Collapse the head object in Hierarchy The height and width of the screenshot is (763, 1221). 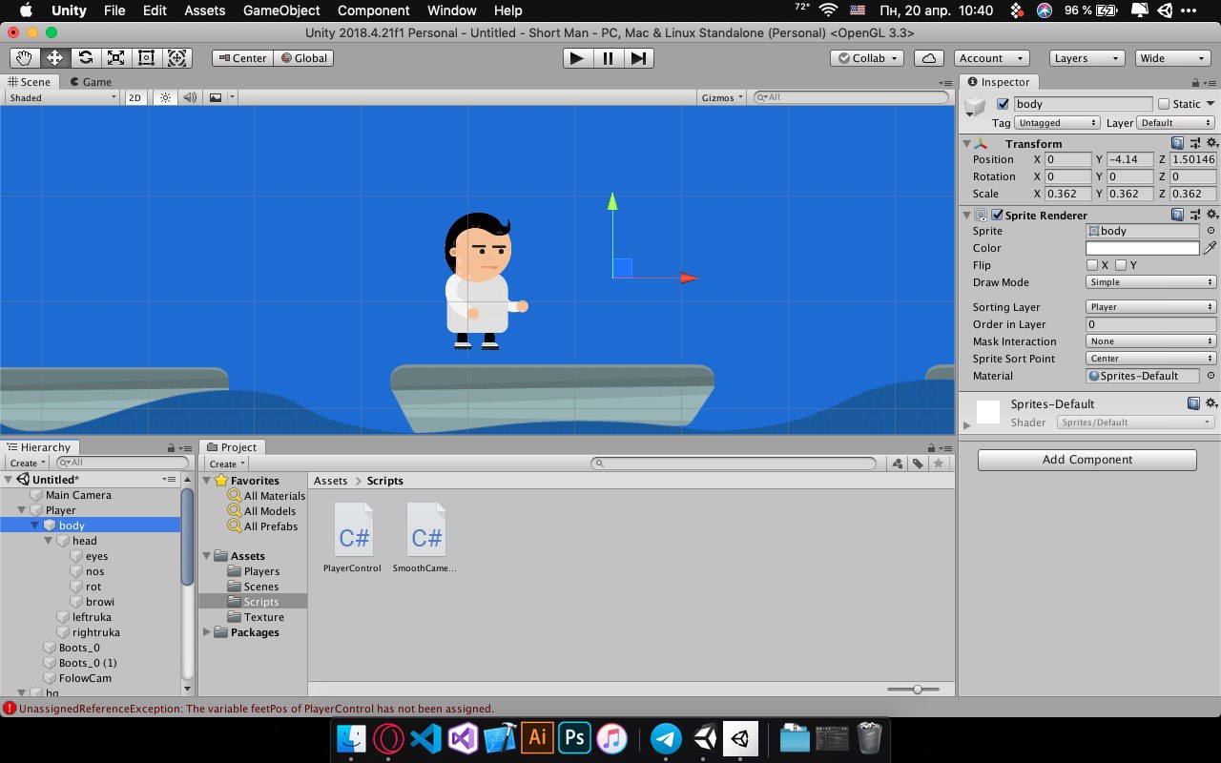(x=49, y=541)
